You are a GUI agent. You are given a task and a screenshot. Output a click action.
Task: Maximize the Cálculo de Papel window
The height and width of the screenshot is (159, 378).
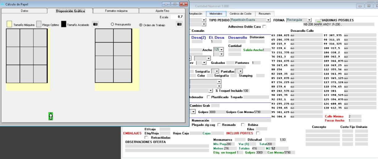174,4
